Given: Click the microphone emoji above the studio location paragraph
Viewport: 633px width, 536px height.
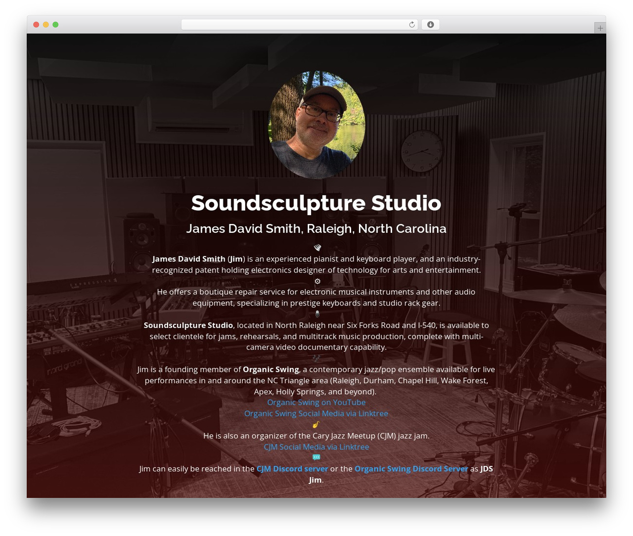Looking at the screenshot, I should click(317, 314).
